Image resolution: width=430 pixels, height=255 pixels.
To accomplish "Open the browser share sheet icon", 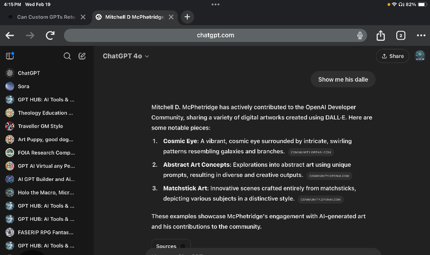I will pyautogui.click(x=380, y=35).
